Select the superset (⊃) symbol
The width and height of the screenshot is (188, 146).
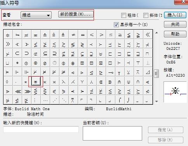click(26, 53)
